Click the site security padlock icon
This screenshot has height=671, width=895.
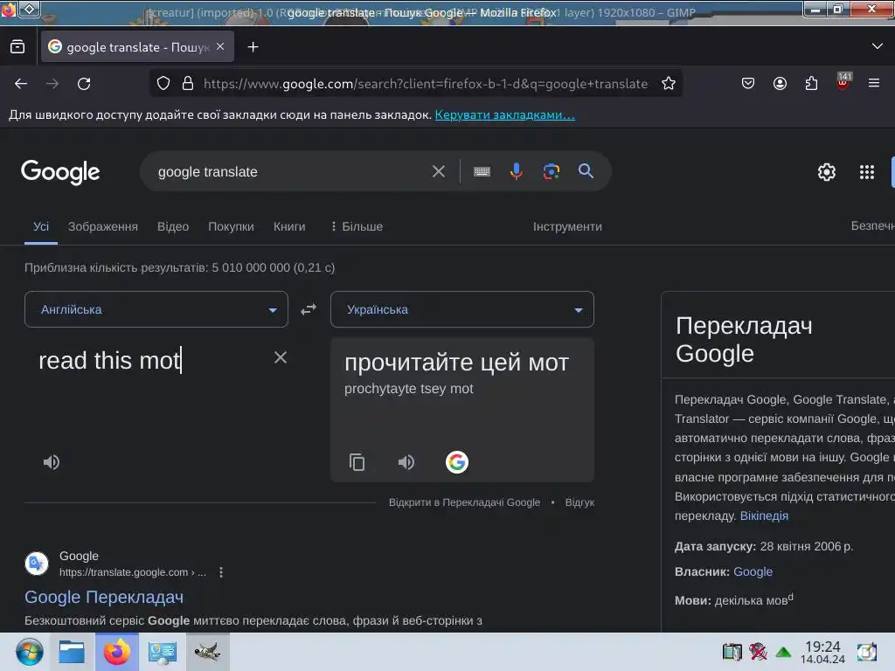(188, 83)
